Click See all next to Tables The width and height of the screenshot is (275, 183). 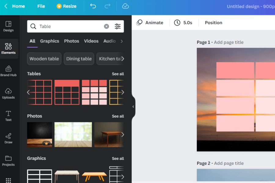click(118, 74)
